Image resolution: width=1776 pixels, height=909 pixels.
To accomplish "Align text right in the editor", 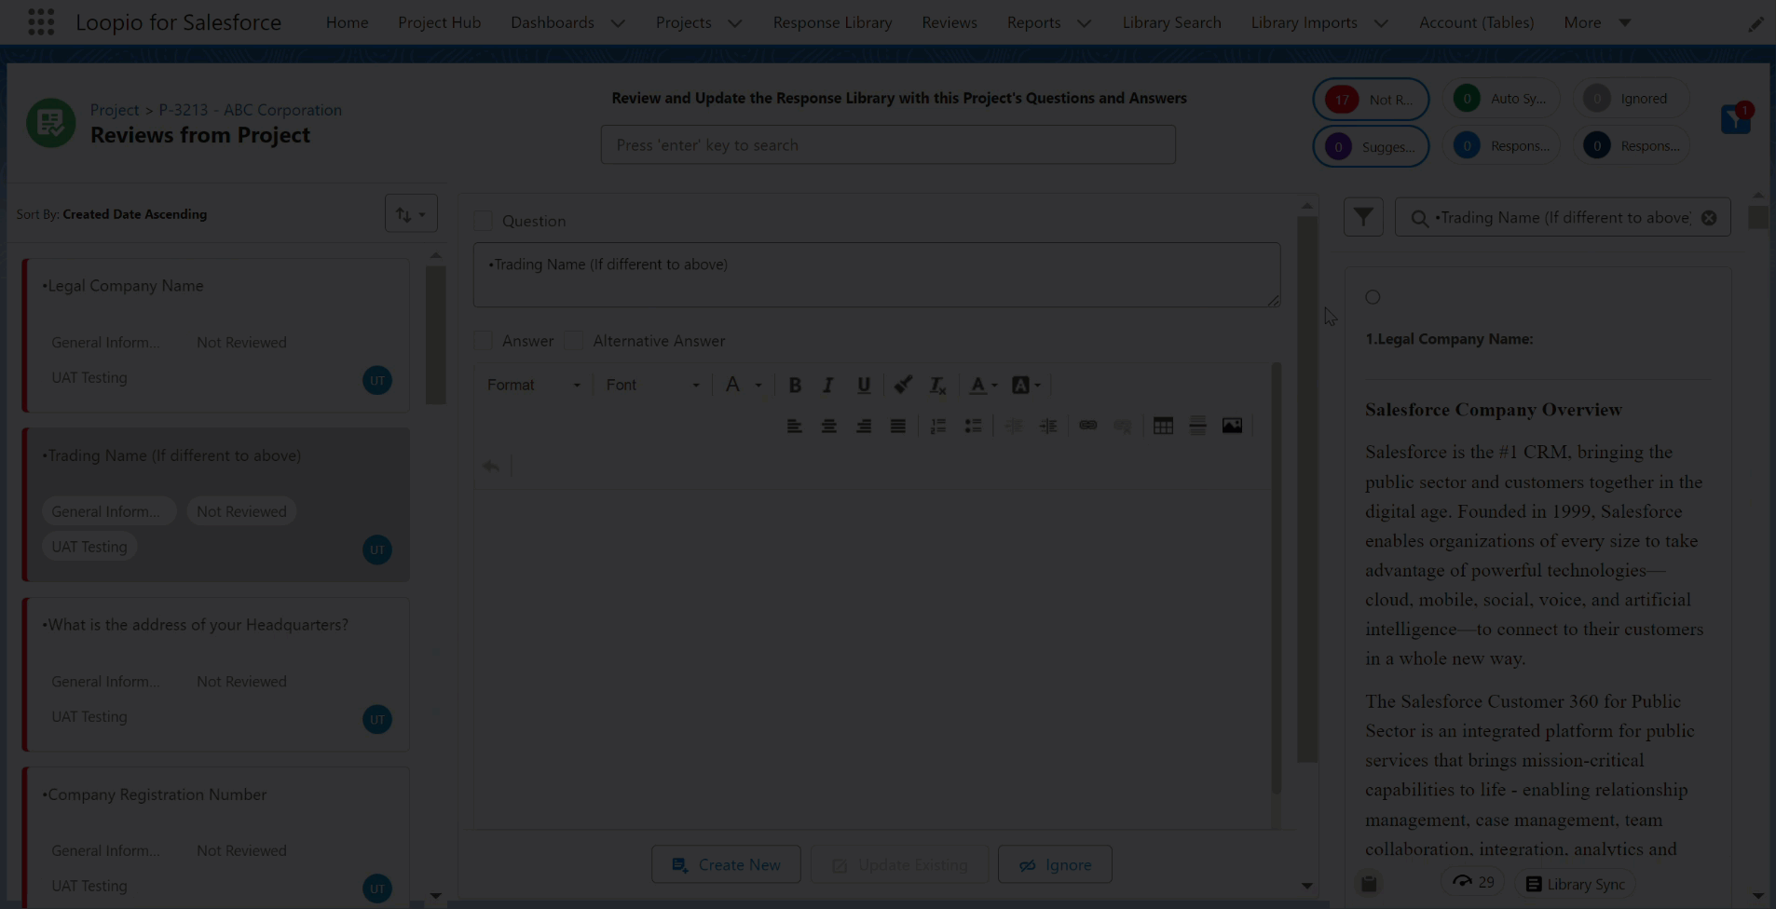I will coord(864,426).
